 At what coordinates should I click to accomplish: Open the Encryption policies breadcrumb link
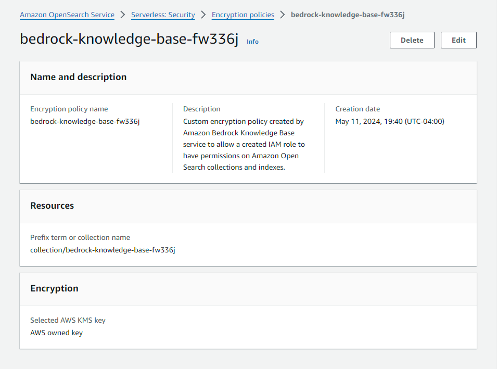click(x=243, y=15)
